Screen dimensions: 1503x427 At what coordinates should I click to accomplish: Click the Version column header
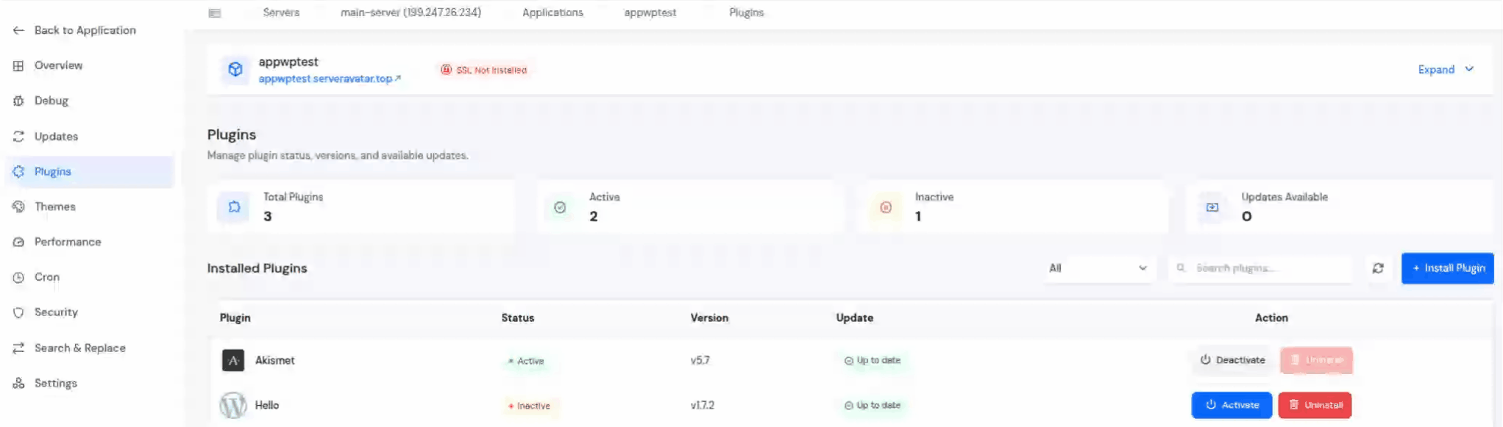click(709, 318)
